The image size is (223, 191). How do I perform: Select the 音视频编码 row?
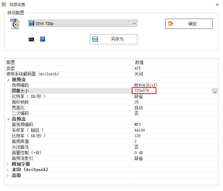[x=112, y=125]
